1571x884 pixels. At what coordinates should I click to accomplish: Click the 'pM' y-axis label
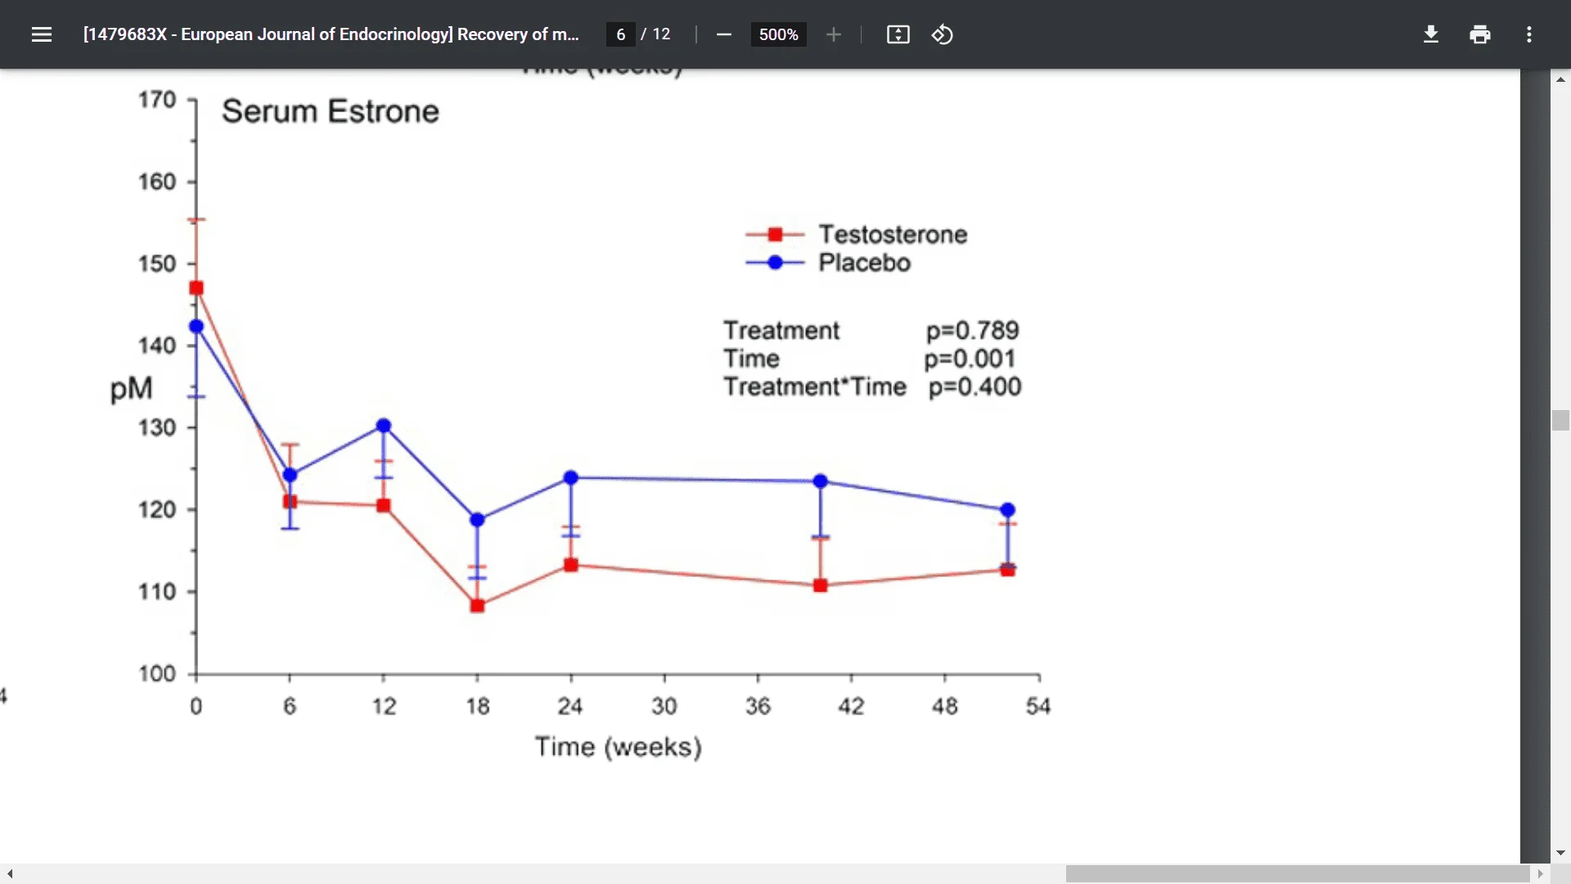pyautogui.click(x=131, y=390)
